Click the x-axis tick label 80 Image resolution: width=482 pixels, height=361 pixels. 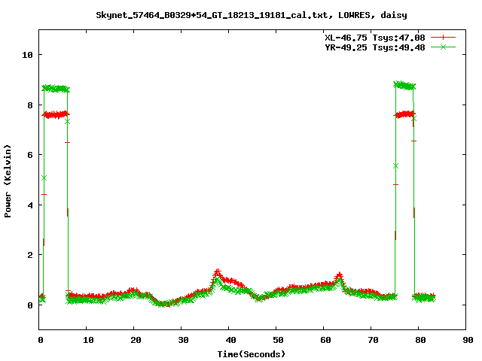pos(420,340)
